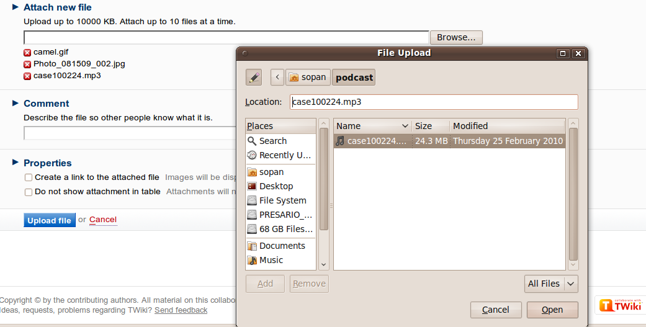Click the Upload file button
The width and height of the screenshot is (646, 327).
50,220
